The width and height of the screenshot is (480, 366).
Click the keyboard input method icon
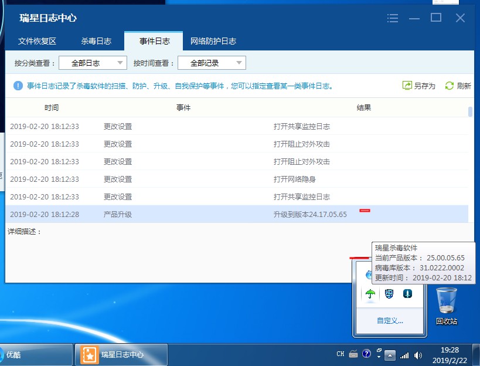tap(353, 354)
